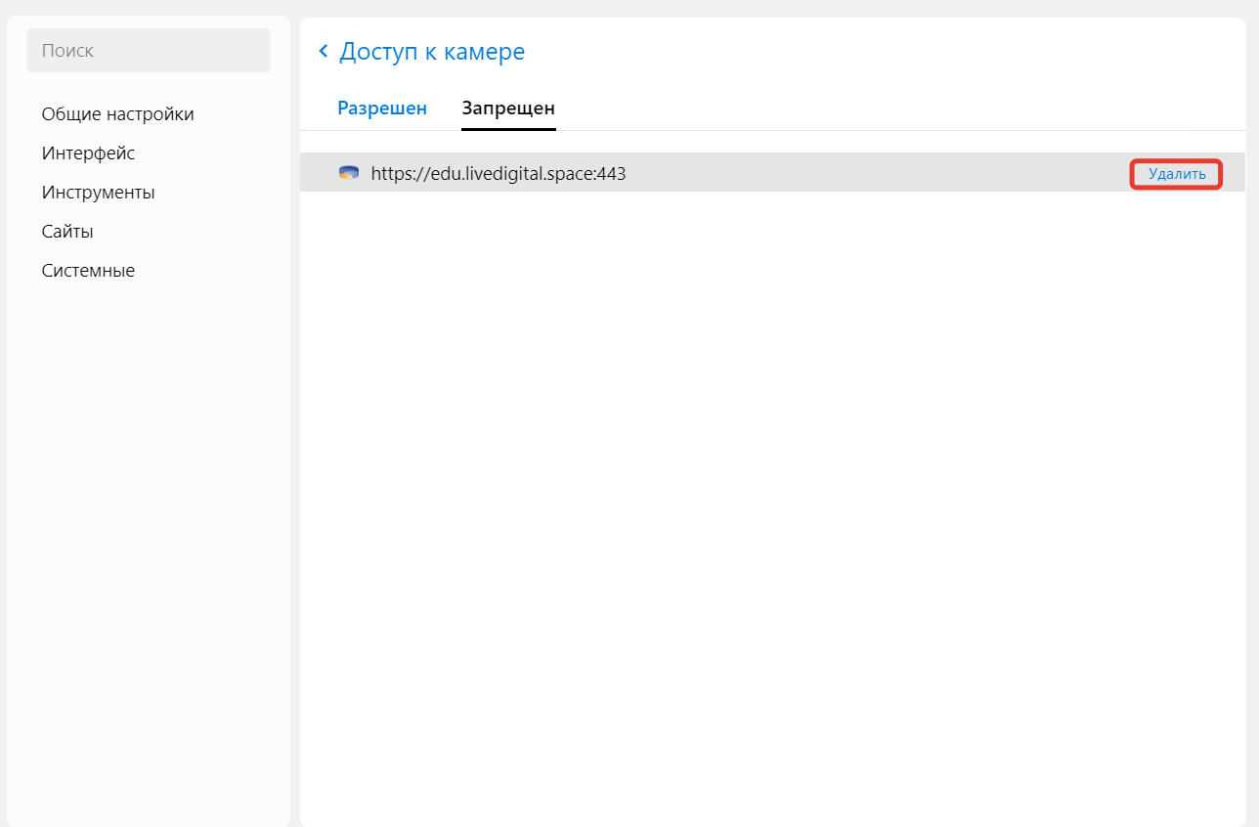Go back using the arrow beside Доступ к камере

click(324, 52)
